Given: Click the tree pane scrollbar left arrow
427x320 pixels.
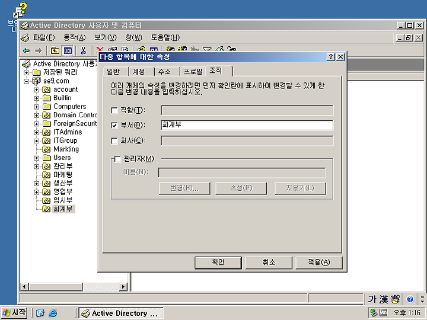Looking at the screenshot, I should (x=24, y=287).
